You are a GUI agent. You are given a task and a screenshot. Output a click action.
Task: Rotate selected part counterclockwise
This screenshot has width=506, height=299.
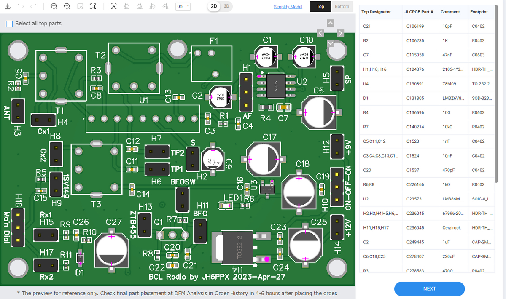153,6
